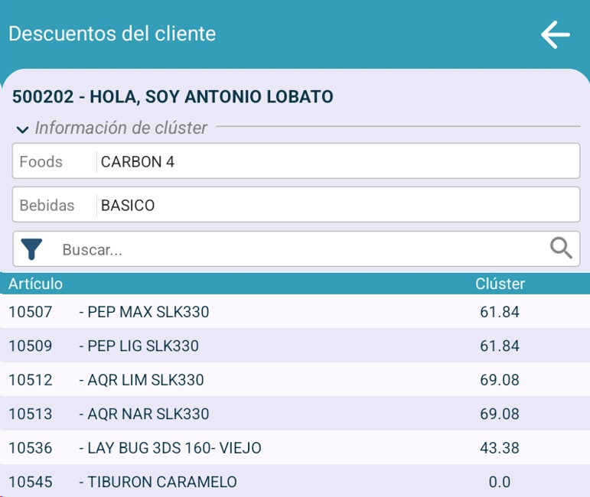Select the Foods field CARBON 4
Screen dimensions: 590x497
point(337,161)
